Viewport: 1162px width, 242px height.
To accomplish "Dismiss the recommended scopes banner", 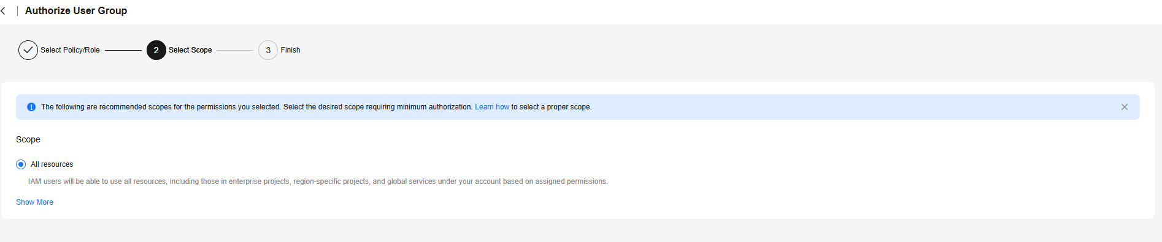I will (1125, 107).
